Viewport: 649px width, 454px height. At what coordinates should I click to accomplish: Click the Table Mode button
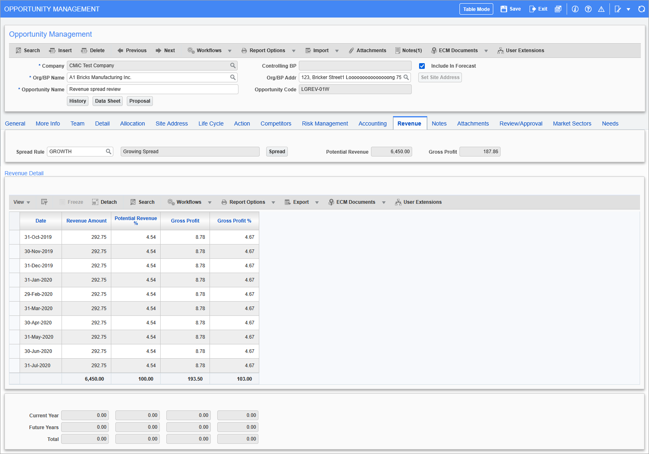pos(476,9)
